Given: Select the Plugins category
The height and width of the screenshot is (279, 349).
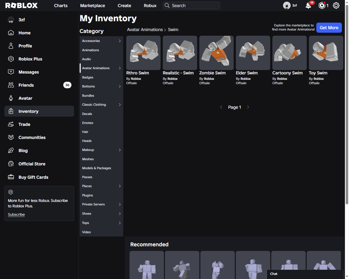Looking at the screenshot, I should 101,195.
